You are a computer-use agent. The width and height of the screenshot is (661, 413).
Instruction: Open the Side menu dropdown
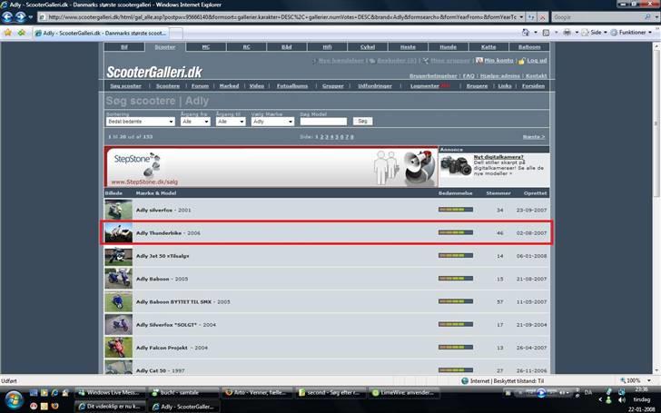click(598, 33)
